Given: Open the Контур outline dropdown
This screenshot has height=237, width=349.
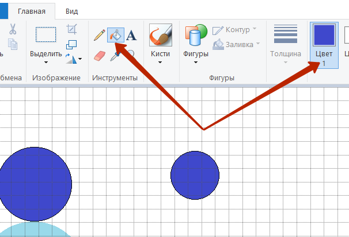Looking at the screenshot, I should (x=255, y=29).
